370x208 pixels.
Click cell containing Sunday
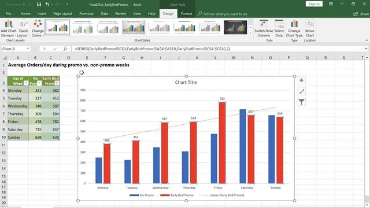point(18,137)
